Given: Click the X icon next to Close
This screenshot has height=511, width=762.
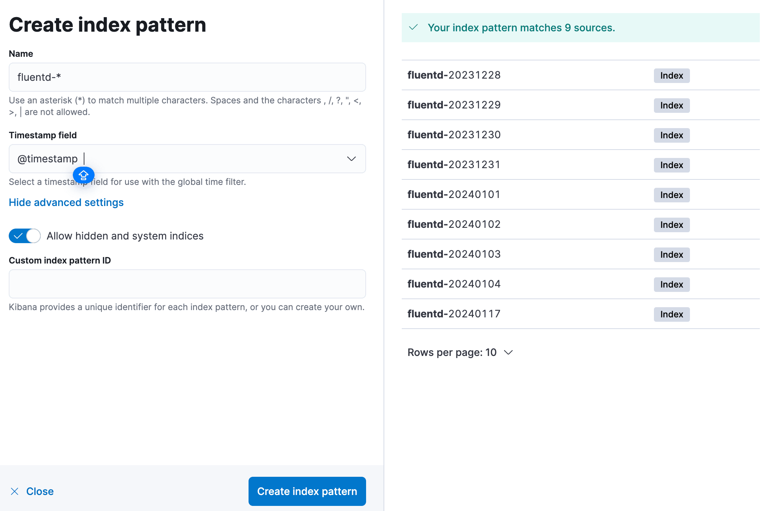Looking at the screenshot, I should [15, 491].
